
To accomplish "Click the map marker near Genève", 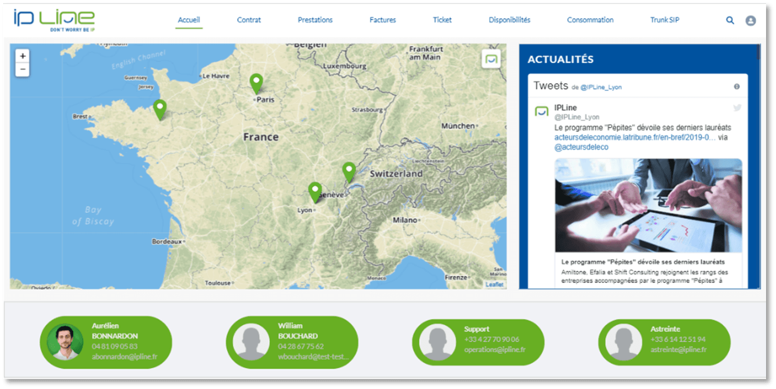I will (x=349, y=172).
